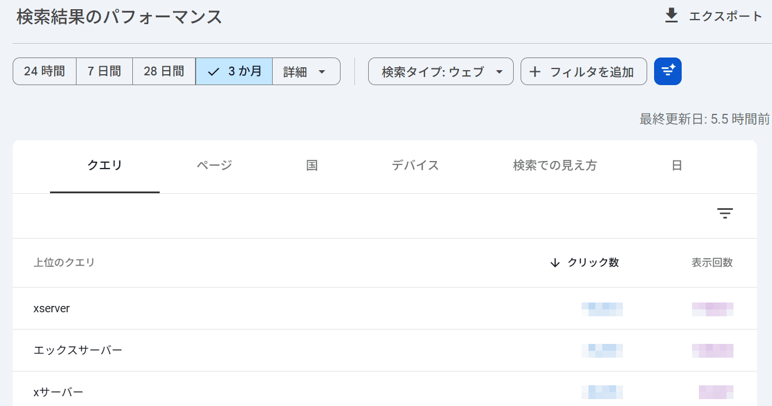Click the blurred click count for xserver query
The image size is (772, 406).
pos(602,308)
